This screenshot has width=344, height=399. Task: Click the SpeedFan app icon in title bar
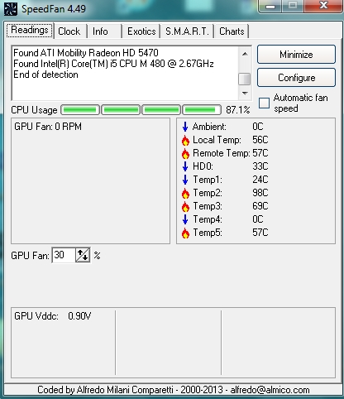click(11, 9)
